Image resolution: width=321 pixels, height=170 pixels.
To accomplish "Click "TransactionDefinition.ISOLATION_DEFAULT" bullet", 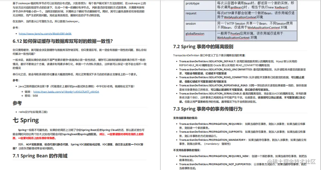I will tap(238, 63).
